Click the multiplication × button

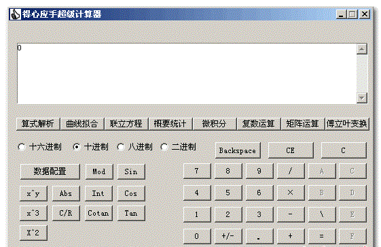[x=291, y=193]
